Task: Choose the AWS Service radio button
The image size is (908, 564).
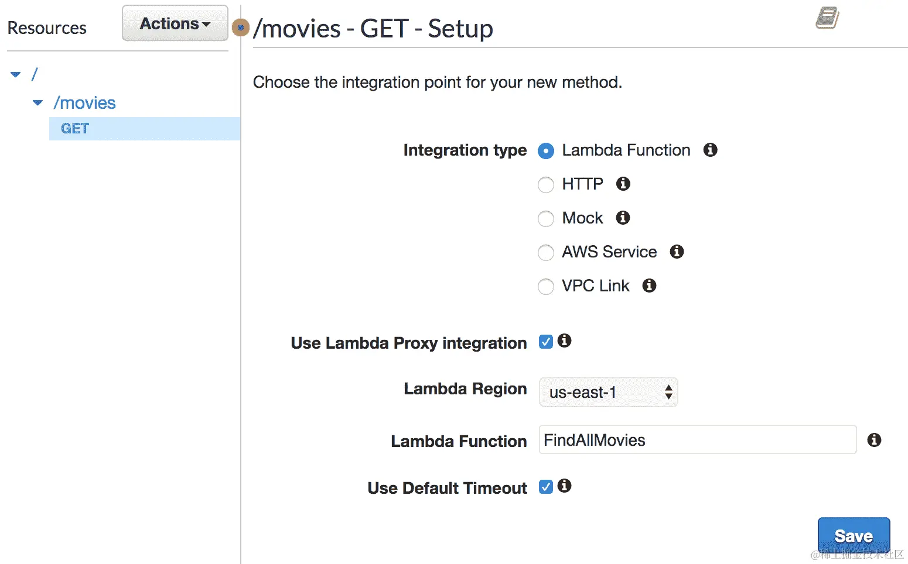Action: point(545,253)
